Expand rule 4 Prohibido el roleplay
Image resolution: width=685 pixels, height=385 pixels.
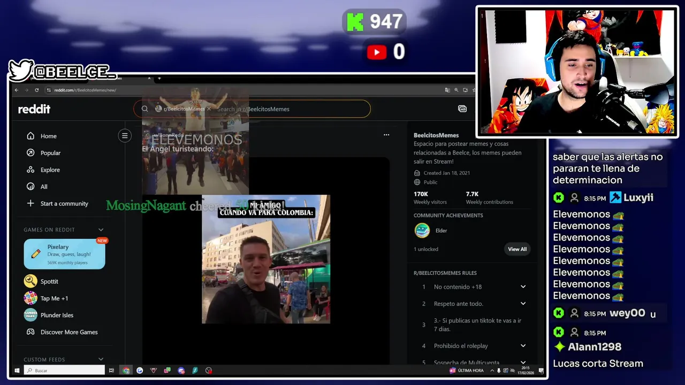pos(523,346)
